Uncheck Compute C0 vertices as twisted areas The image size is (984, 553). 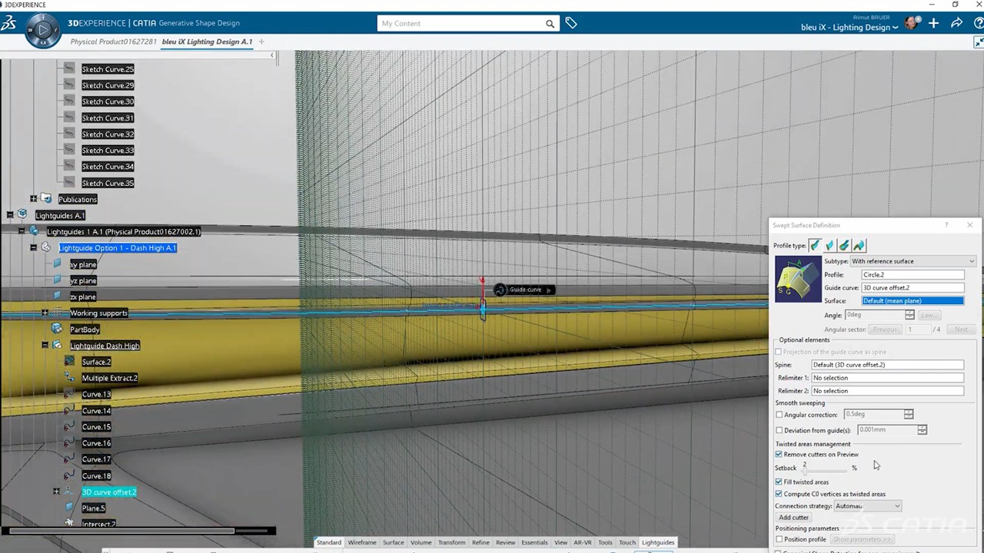[x=779, y=494]
